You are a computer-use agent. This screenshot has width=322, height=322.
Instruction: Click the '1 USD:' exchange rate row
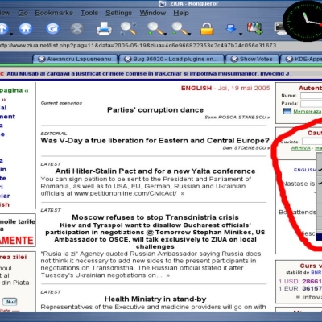[299, 281]
